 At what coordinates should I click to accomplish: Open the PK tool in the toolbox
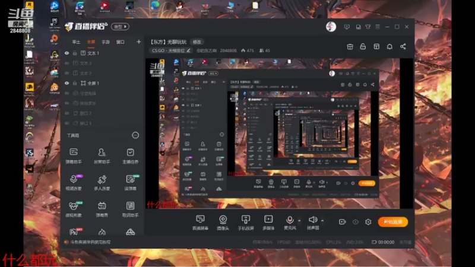coord(74,231)
